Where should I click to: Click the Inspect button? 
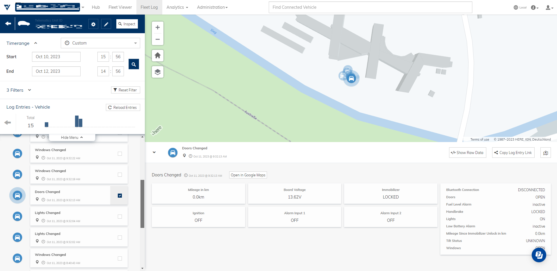point(127,24)
